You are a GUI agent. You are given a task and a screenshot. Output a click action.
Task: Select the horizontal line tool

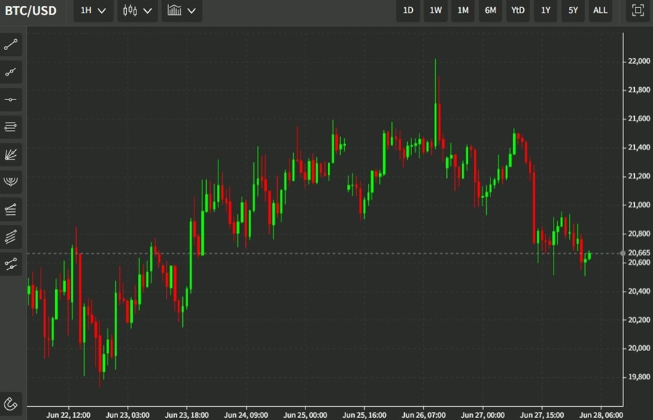(11, 99)
